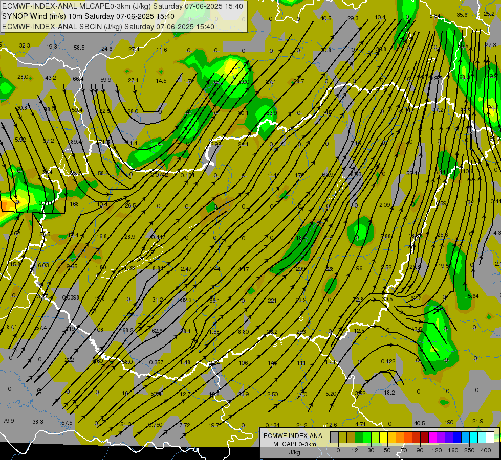
Task: Click the SBCIN header line
Action: click(x=108, y=27)
